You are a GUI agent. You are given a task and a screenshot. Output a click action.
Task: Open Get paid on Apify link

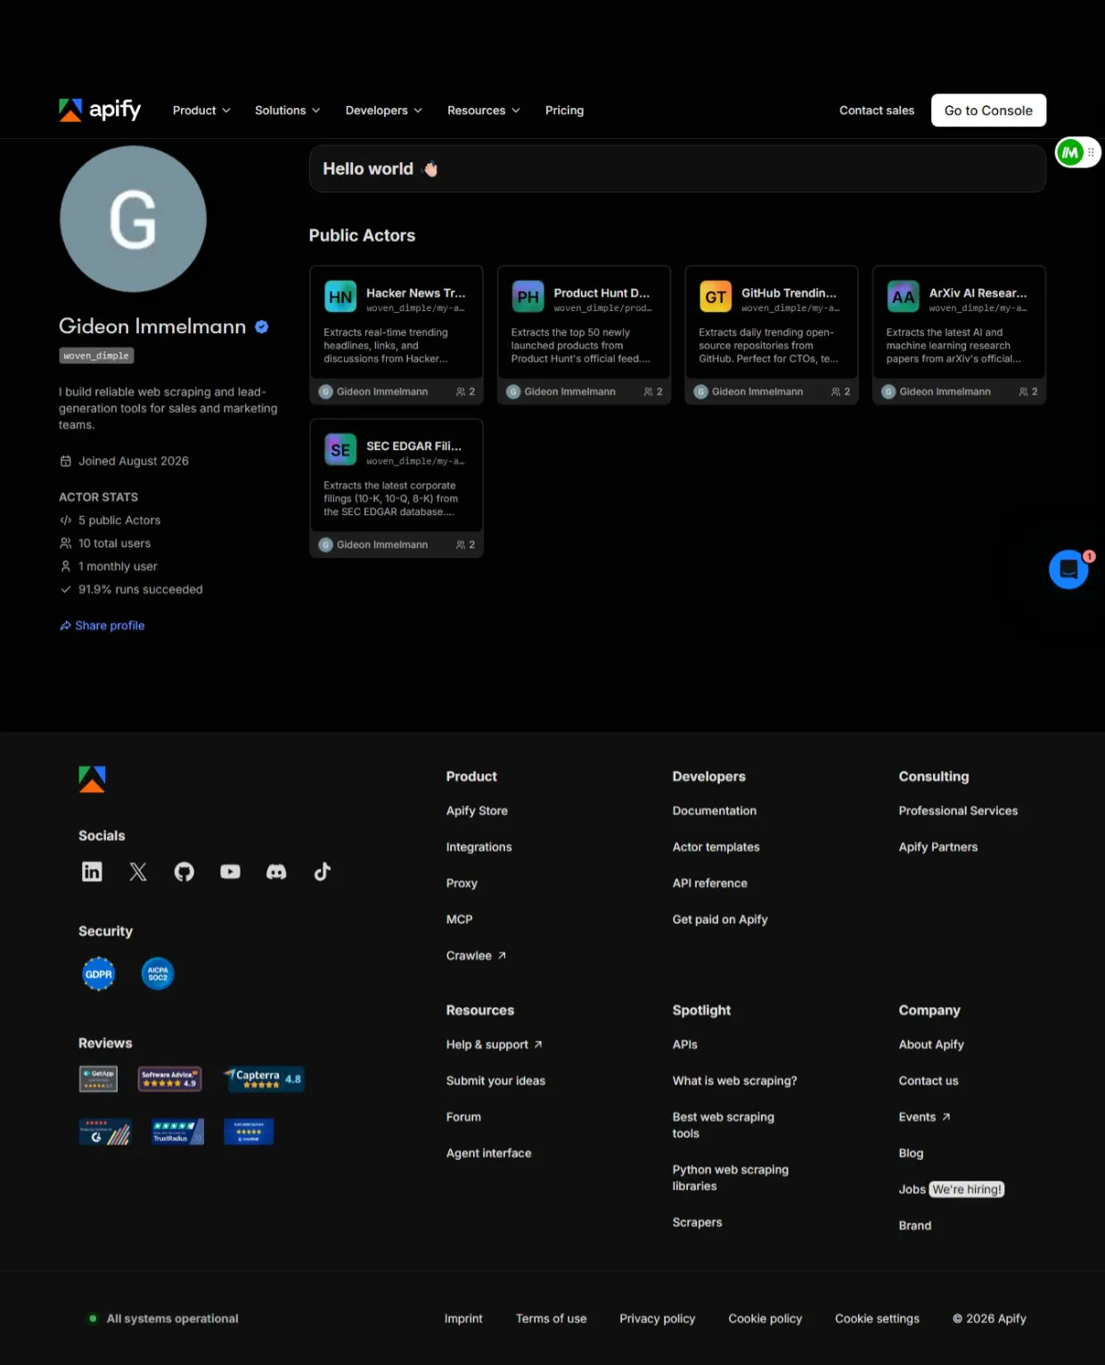tap(720, 920)
